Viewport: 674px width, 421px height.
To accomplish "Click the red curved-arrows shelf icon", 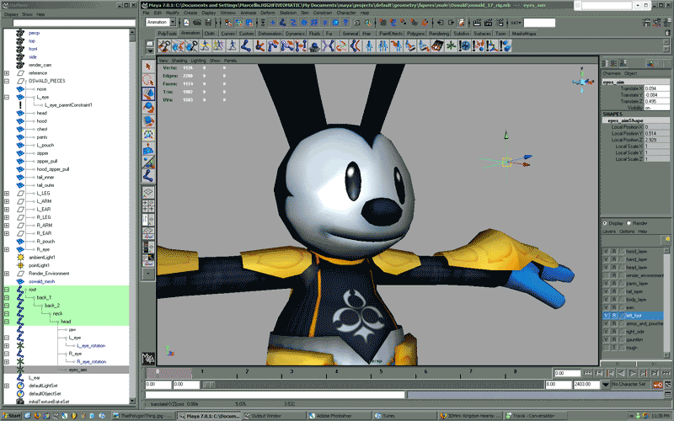I will click(x=342, y=45).
